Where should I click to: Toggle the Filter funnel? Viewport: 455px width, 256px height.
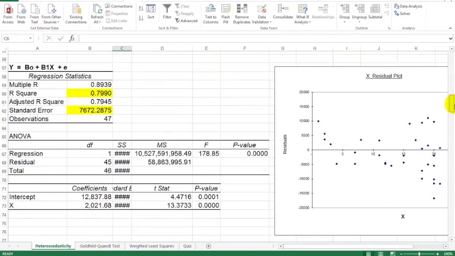pos(167,12)
